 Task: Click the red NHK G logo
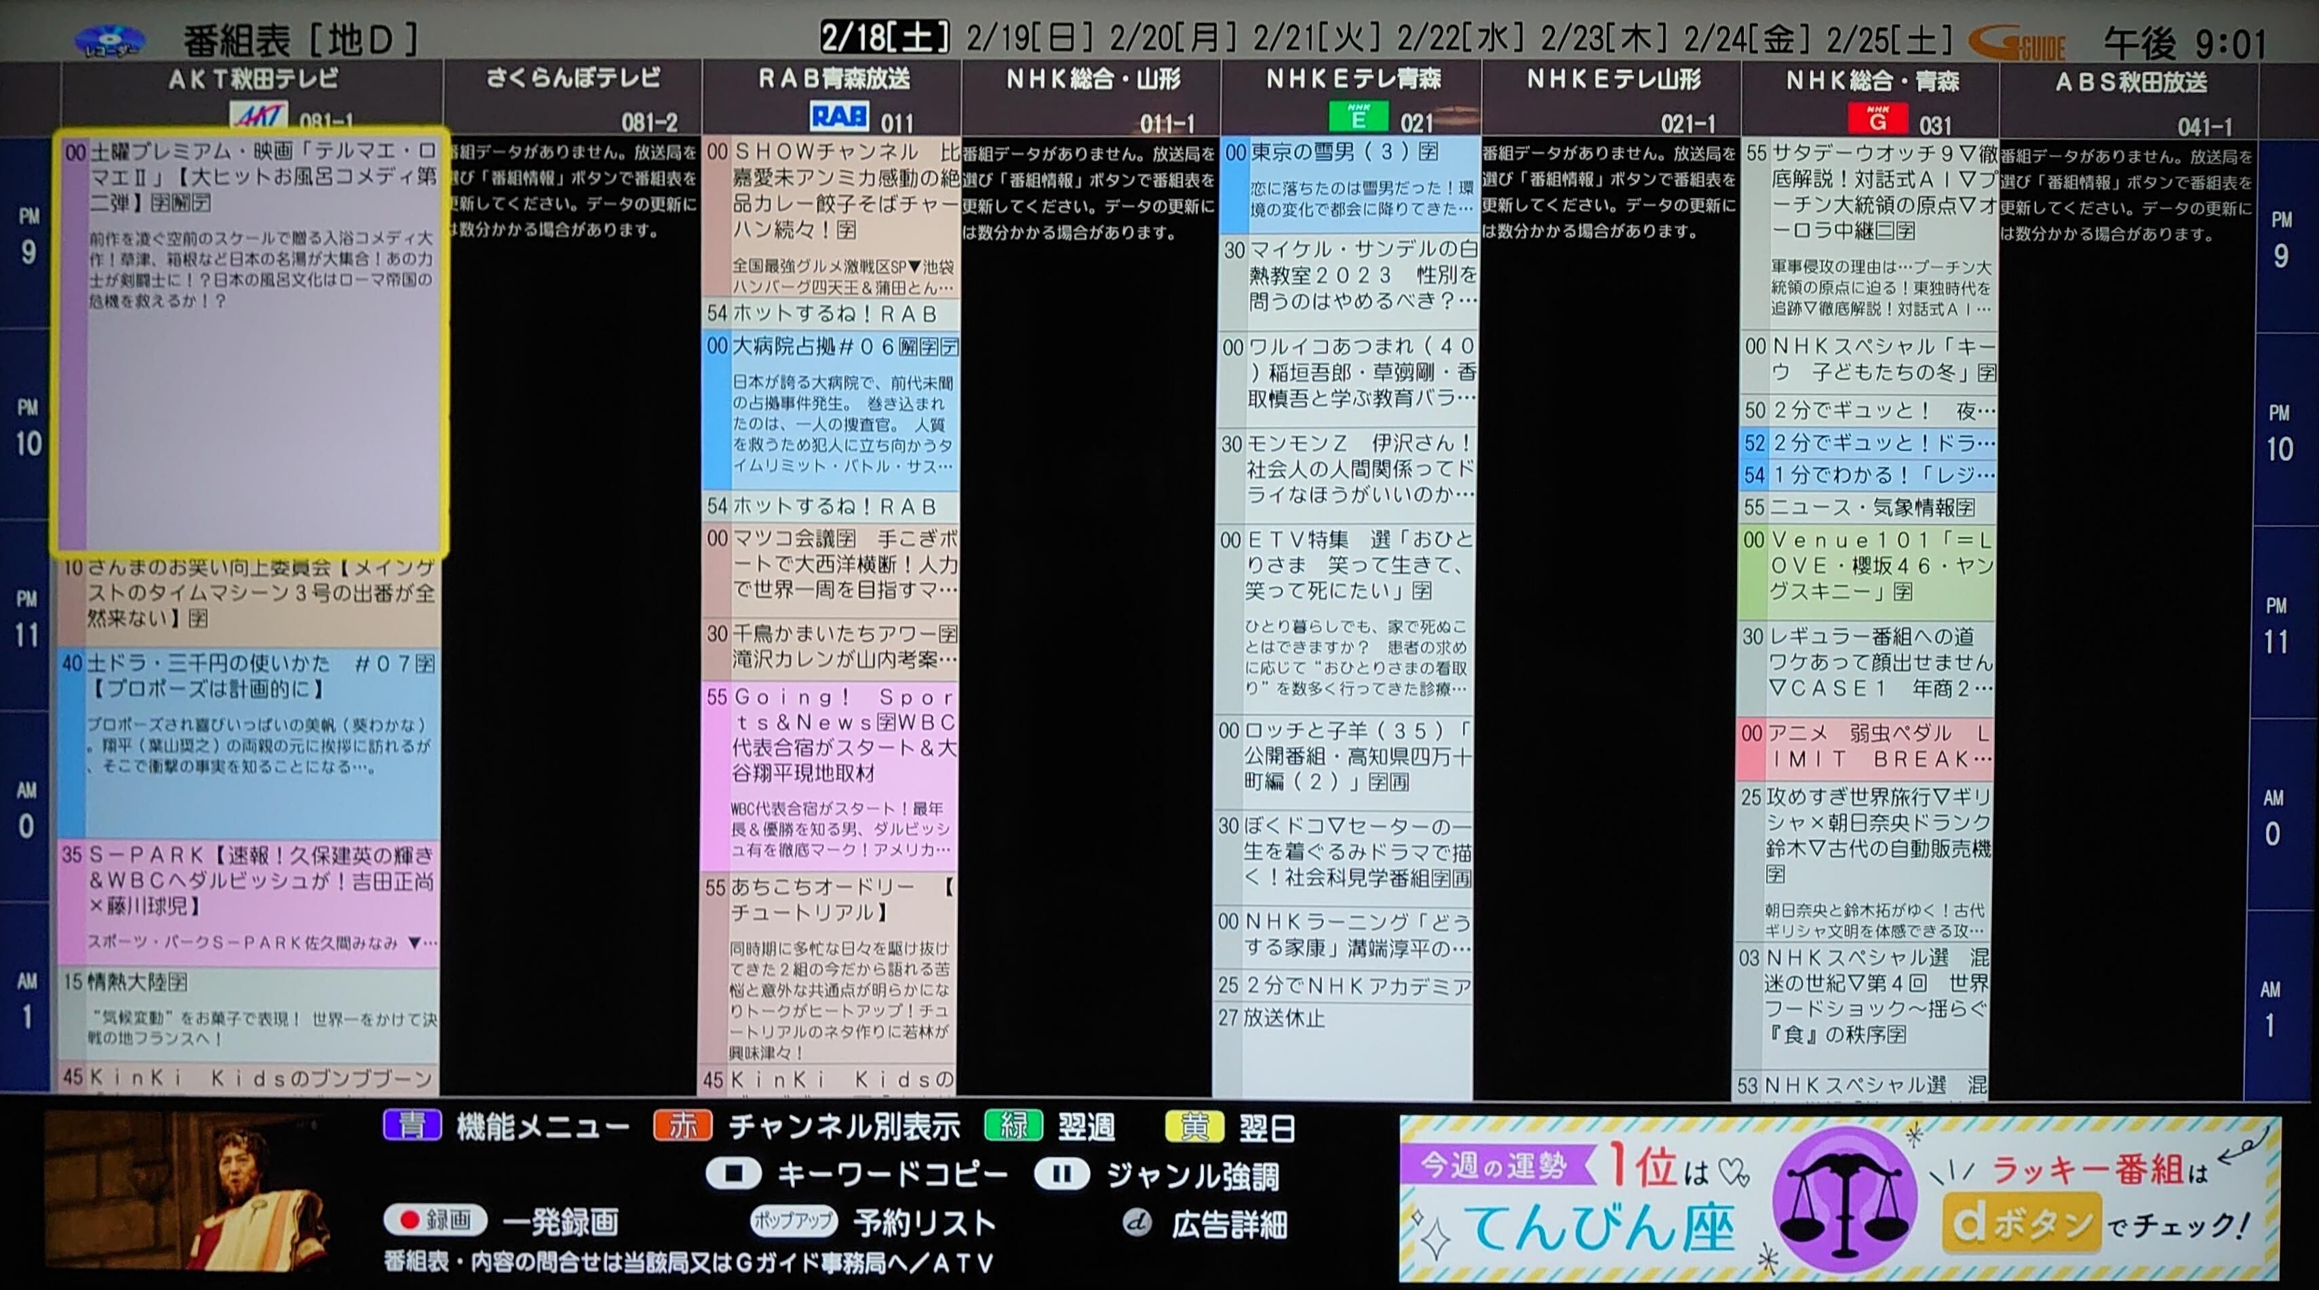(x=1878, y=119)
